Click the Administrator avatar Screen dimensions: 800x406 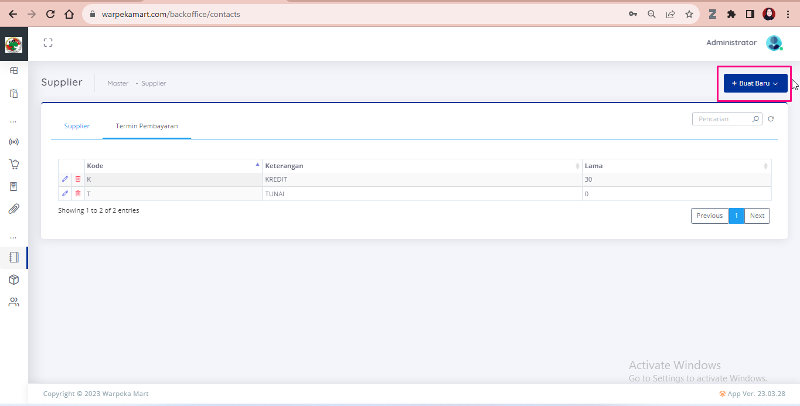pyautogui.click(x=774, y=43)
